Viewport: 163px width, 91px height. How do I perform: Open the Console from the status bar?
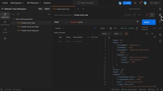17,89
